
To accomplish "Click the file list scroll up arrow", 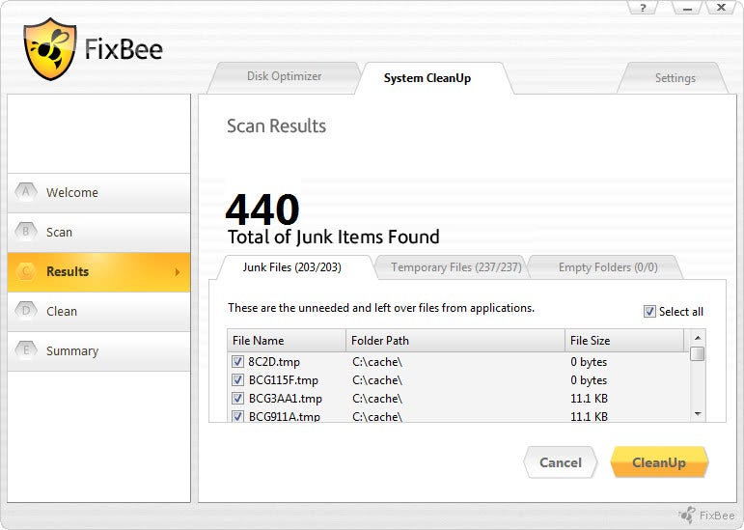I will [698, 337].
